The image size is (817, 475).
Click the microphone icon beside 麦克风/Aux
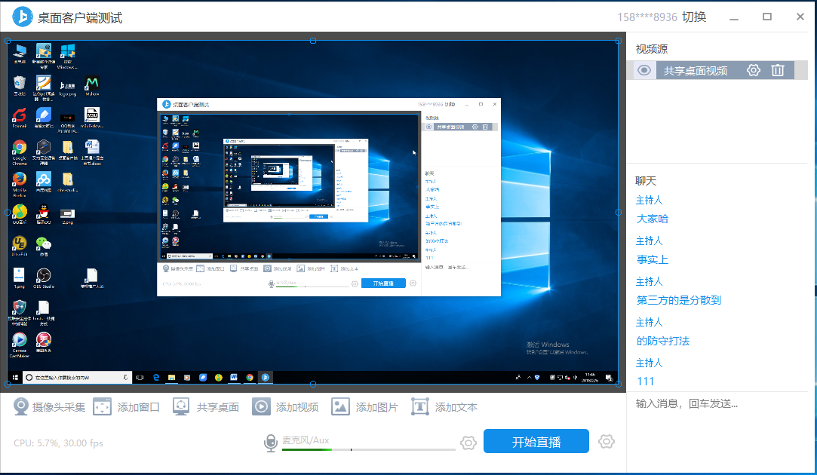point(270,443)
